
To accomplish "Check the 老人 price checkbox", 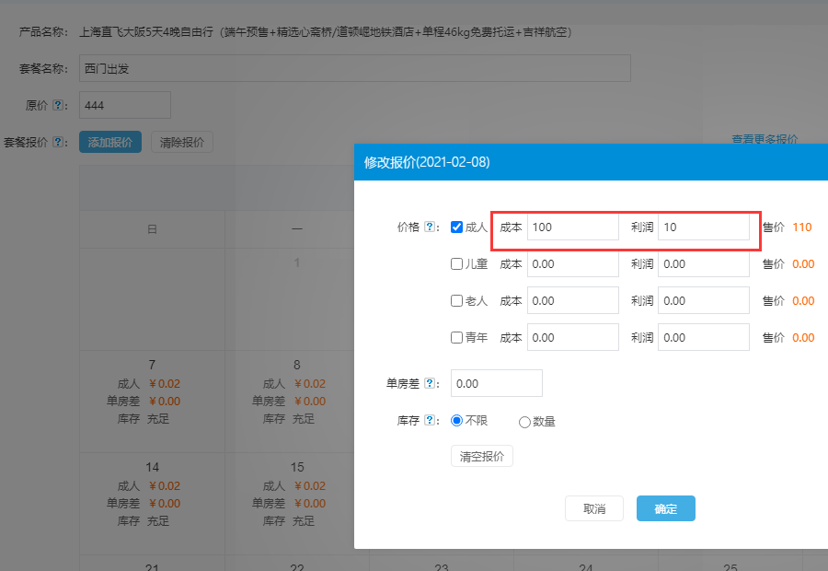I will [457, 301].
